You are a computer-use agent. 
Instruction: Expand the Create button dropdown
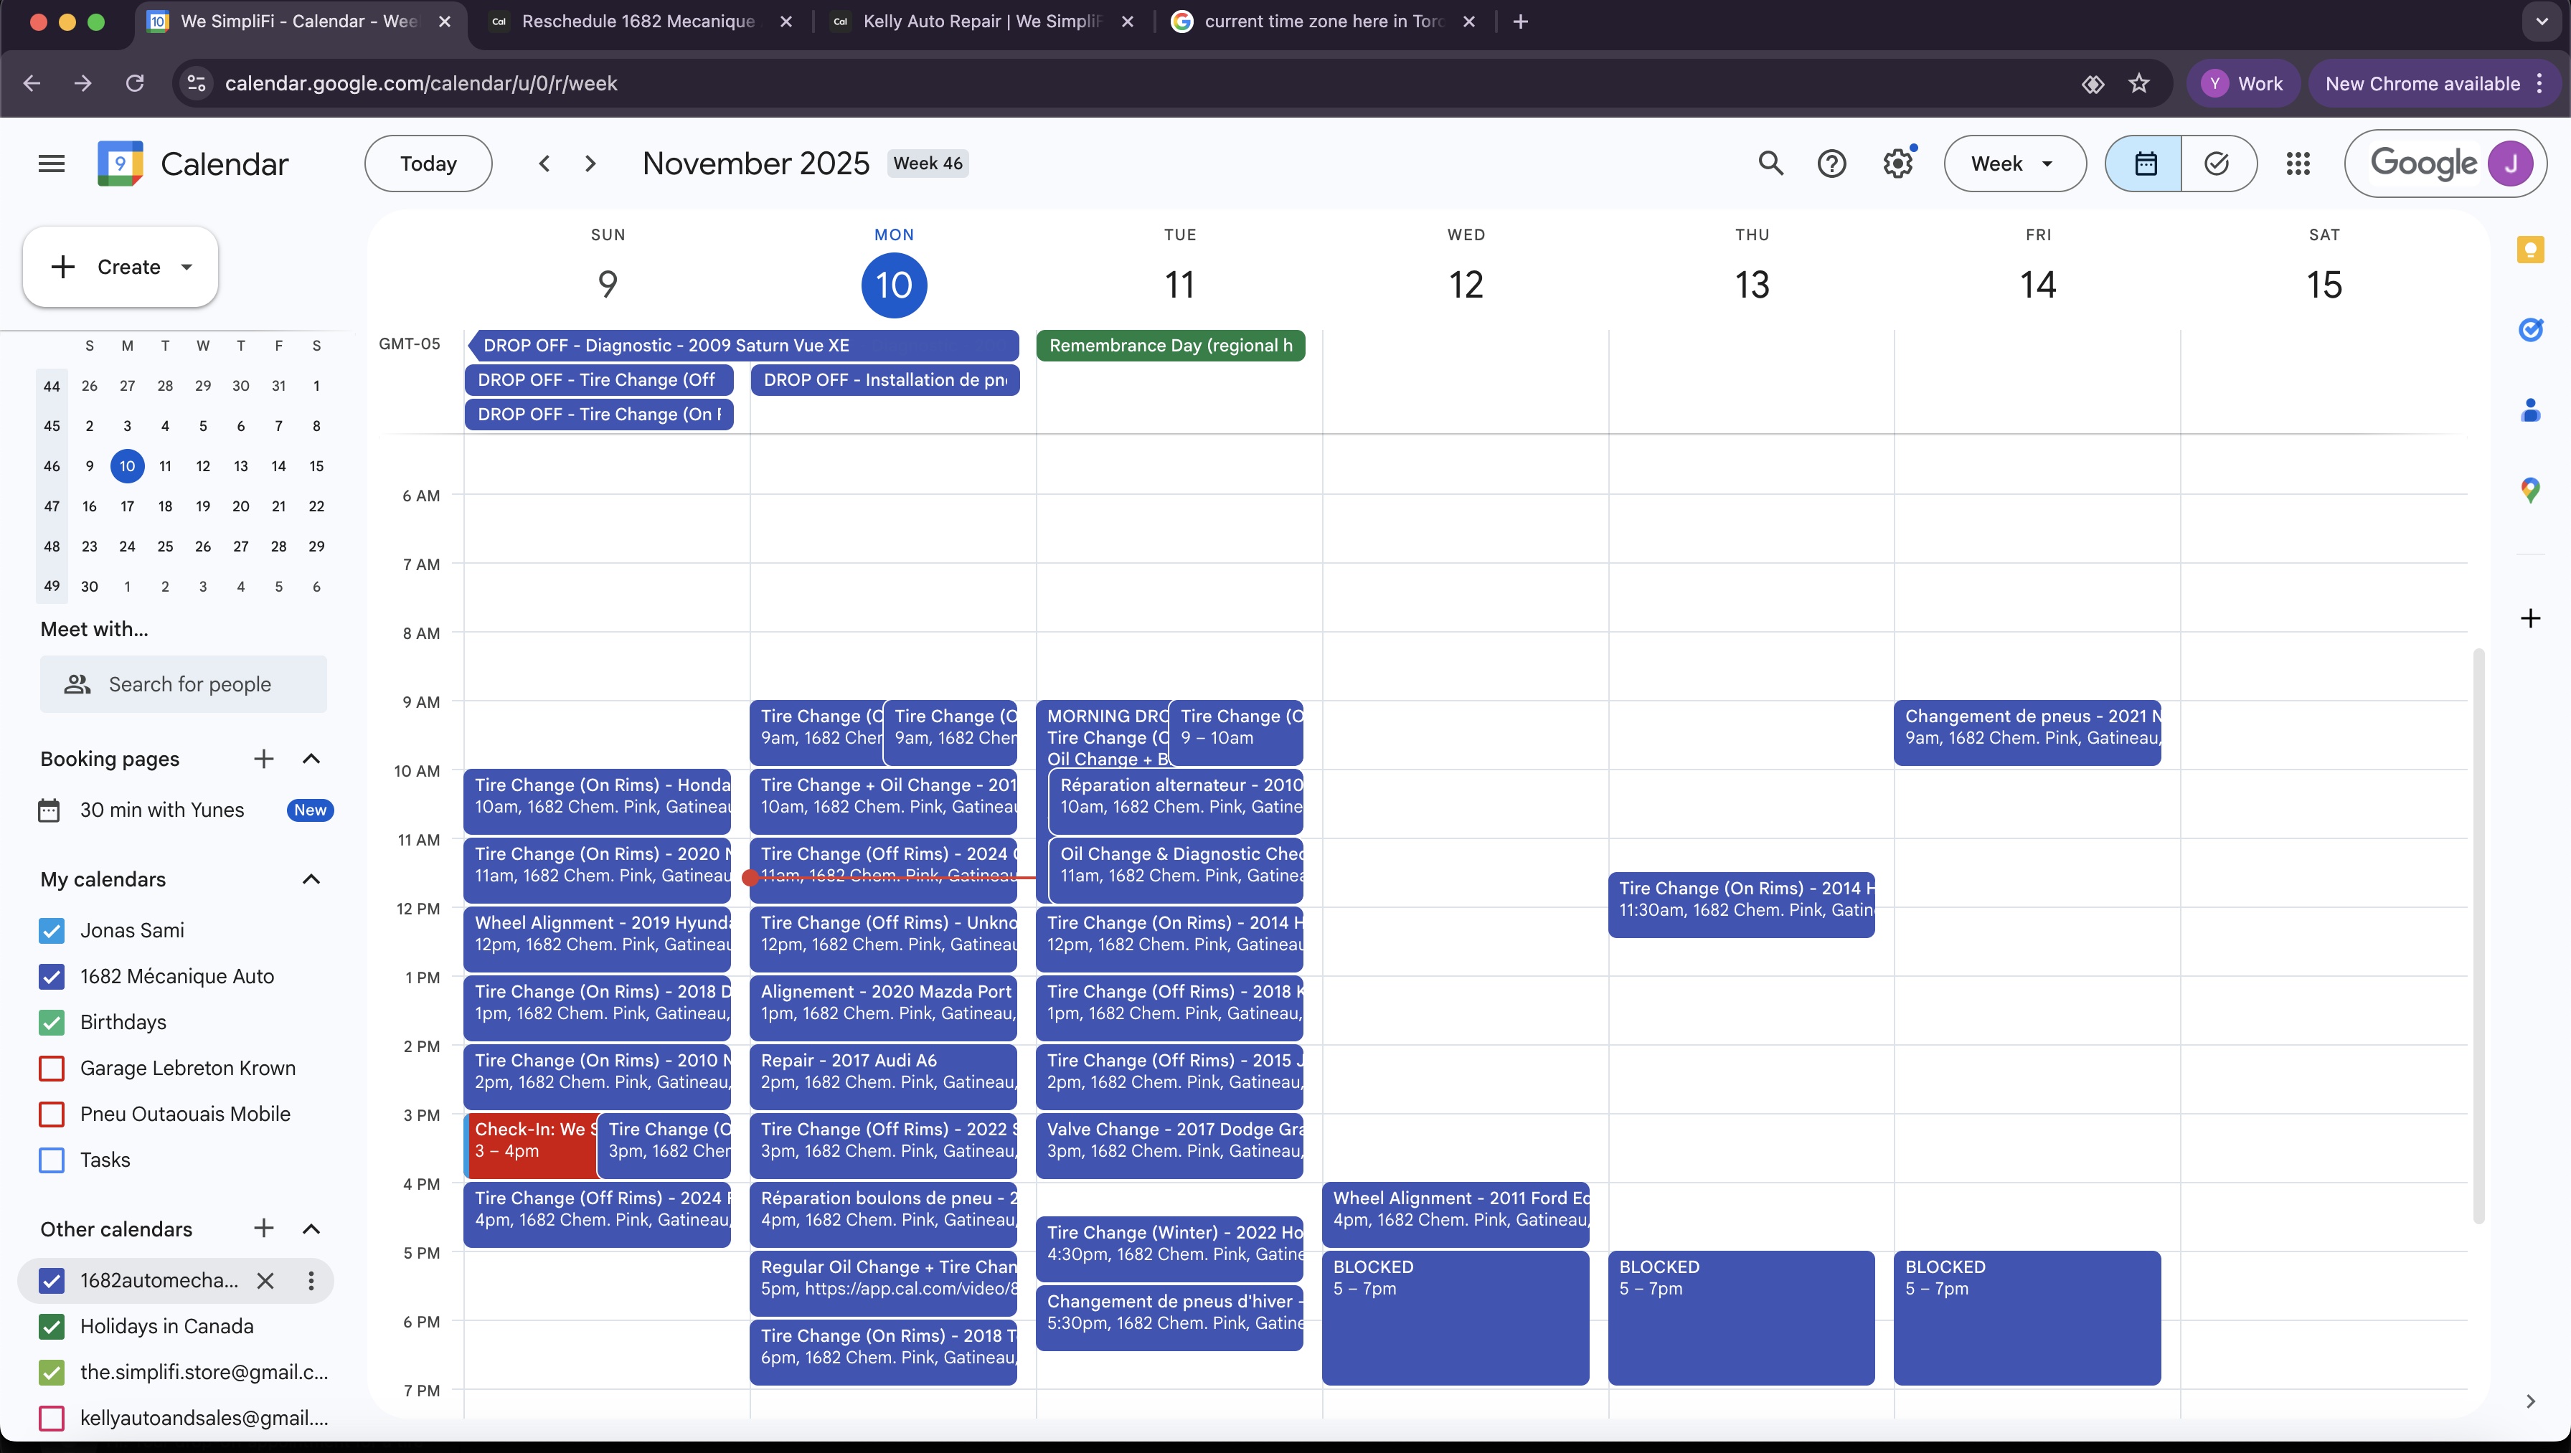click(187, 267)
